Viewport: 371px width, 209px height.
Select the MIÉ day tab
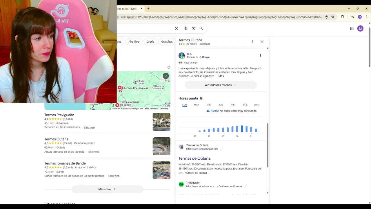(x=209, y=105)
